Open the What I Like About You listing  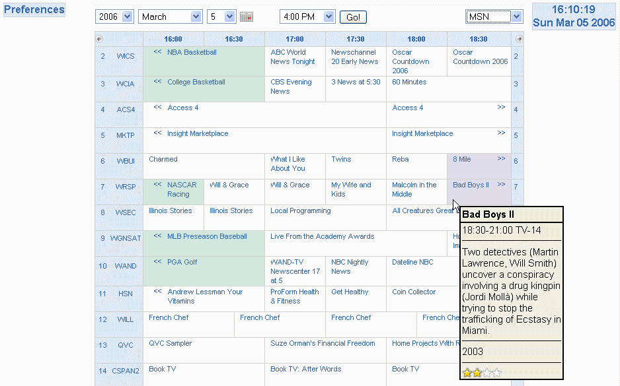point(288,164)
